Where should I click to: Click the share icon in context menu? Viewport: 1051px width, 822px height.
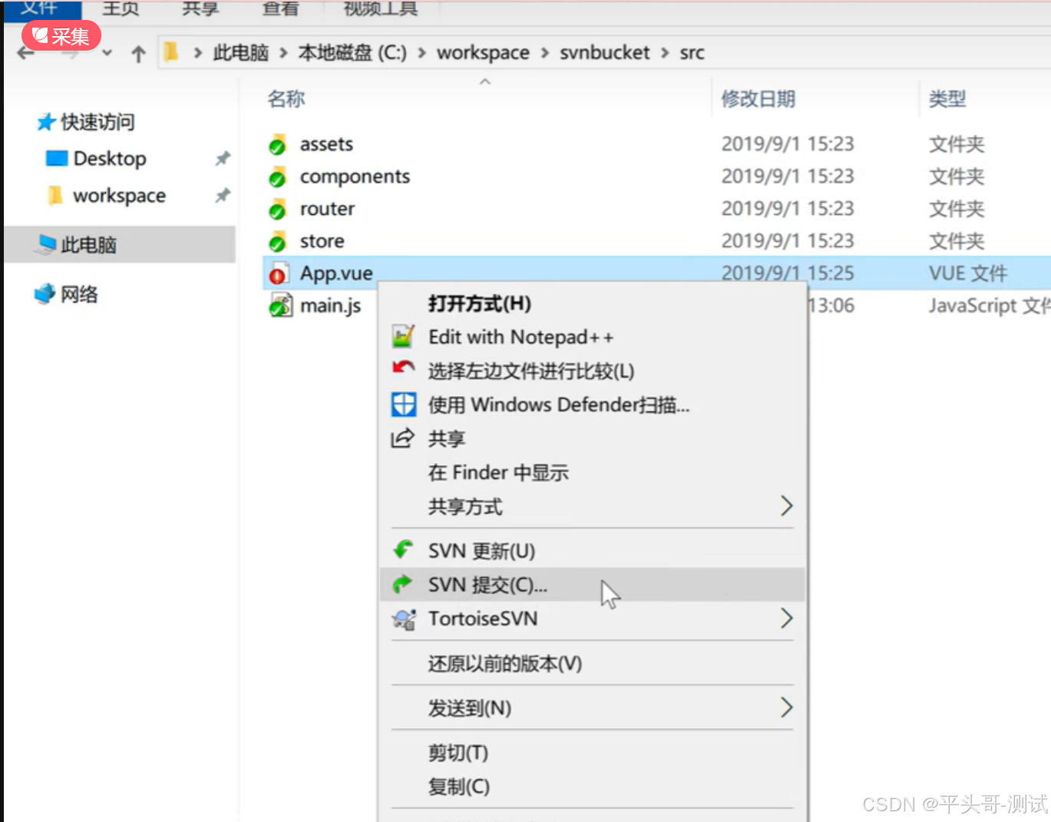pyautogui.click(x=402, y=438)
